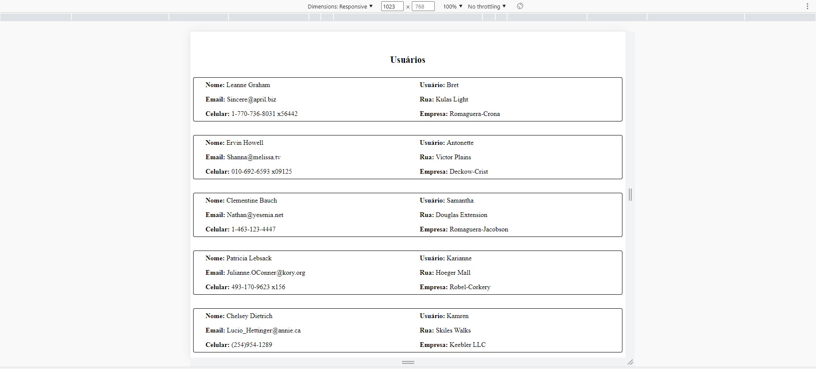Grab the right-edge viewport resize handle

point(630,194)
